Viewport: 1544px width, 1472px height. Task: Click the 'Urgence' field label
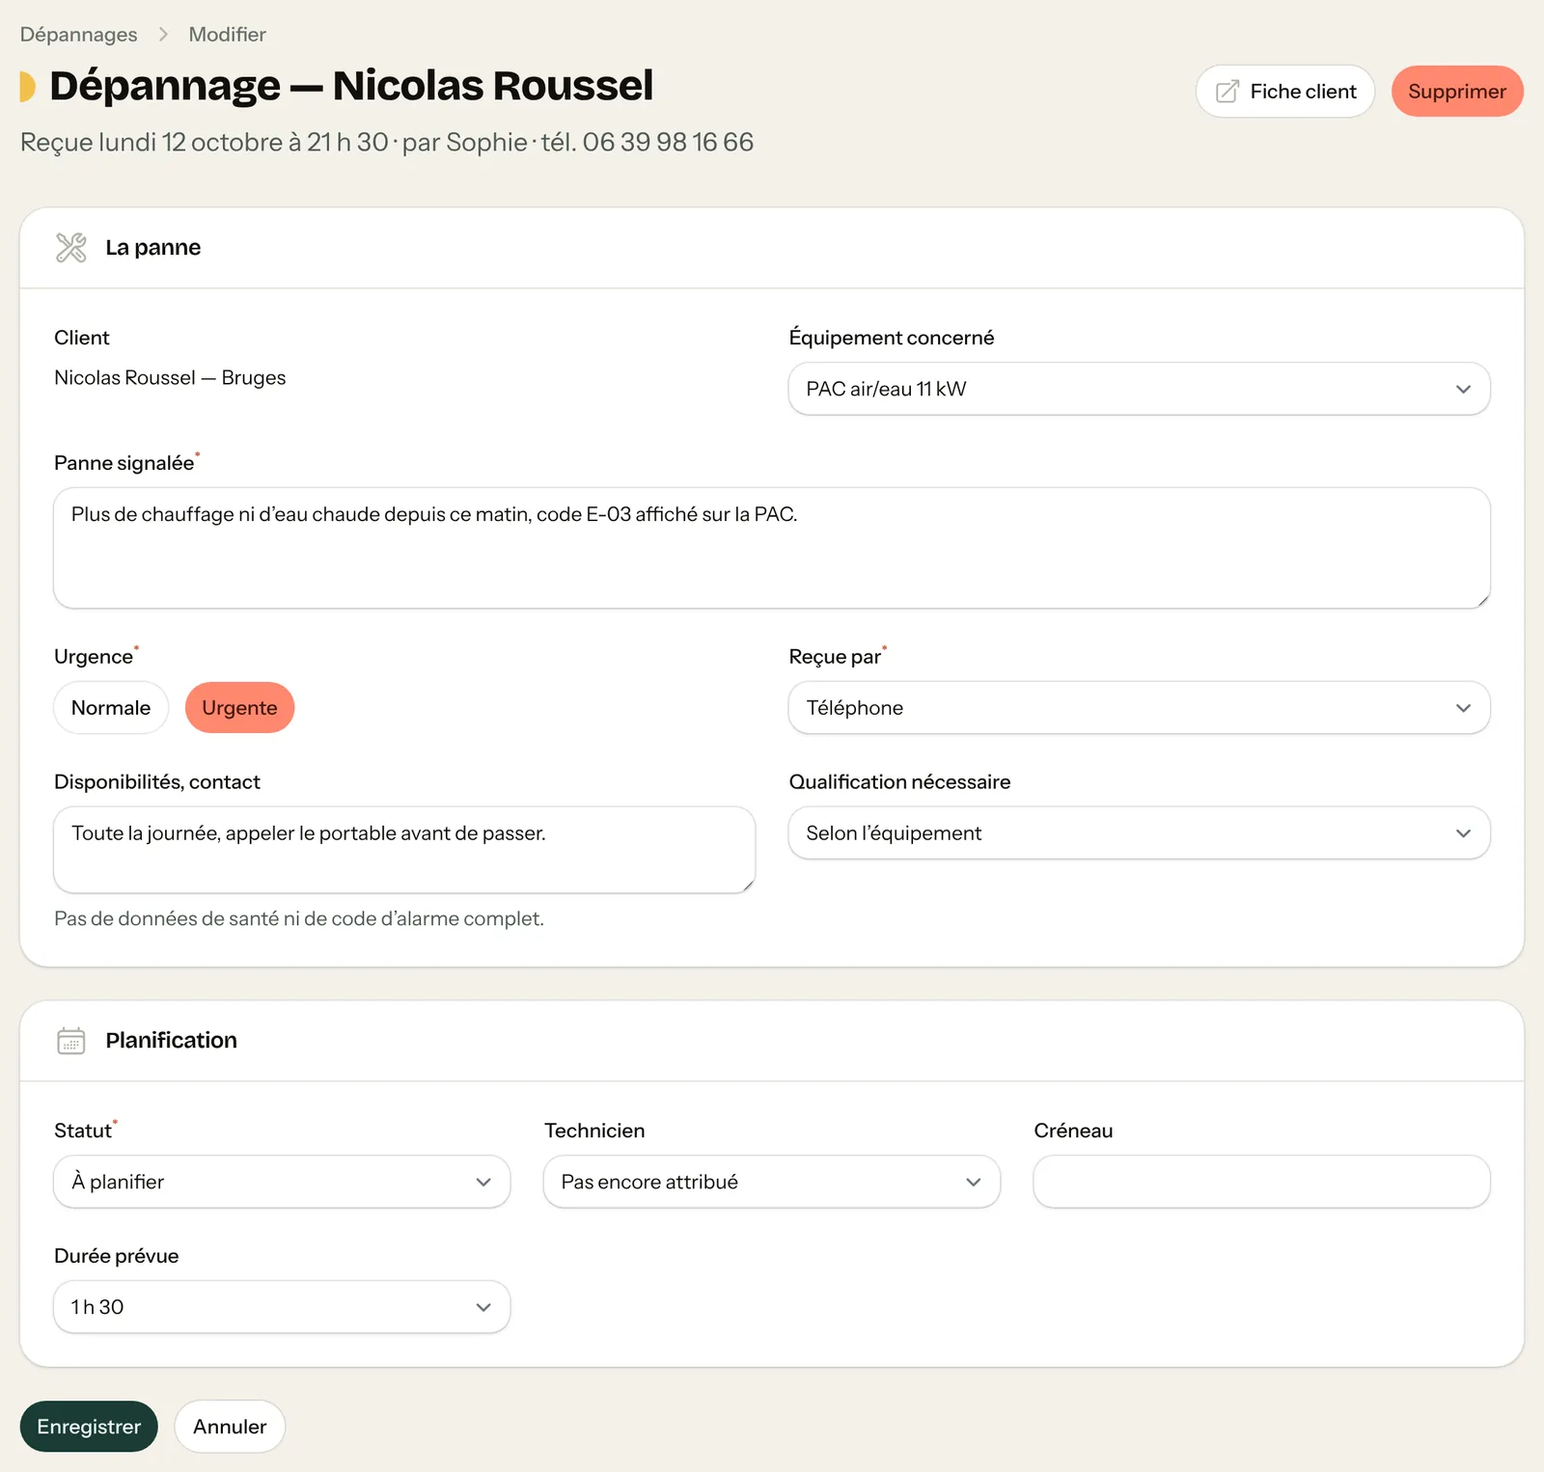pos(94,657)
